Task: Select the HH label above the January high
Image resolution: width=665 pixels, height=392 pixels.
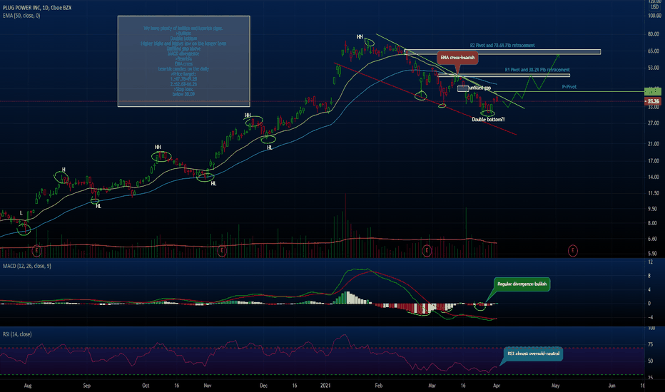Action: [x=360, y=37]
